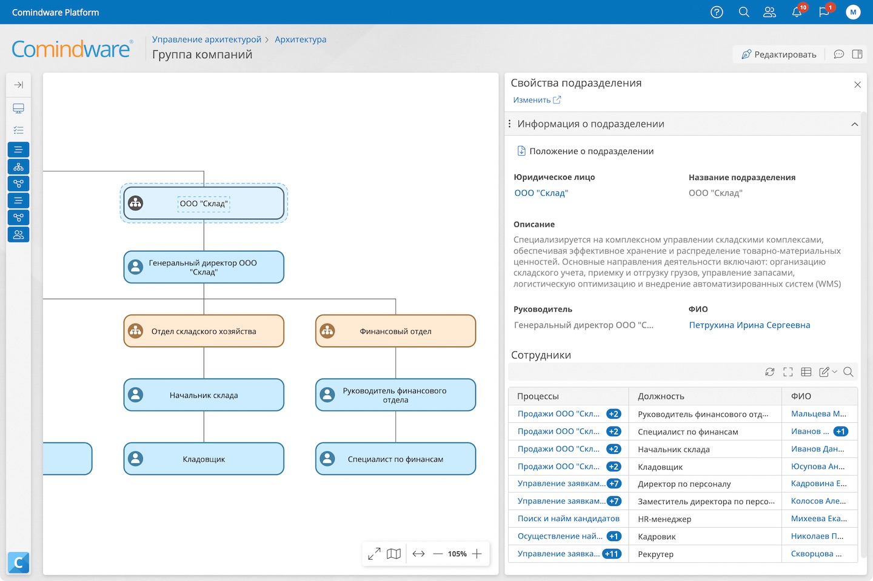Expand +1 badge in Кадровик row

[x=614, y=536]
